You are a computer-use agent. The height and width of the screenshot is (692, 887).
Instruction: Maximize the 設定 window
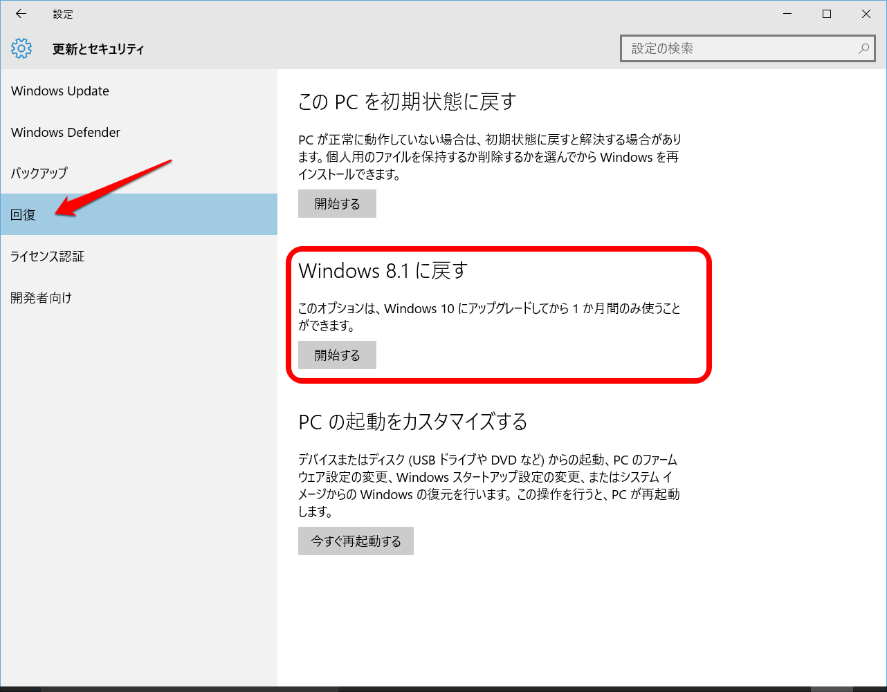click(827, 14)
